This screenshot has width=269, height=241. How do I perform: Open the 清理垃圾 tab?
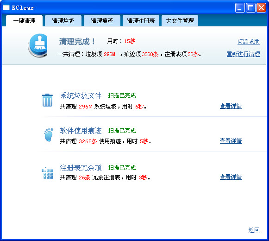click(63, 20)
